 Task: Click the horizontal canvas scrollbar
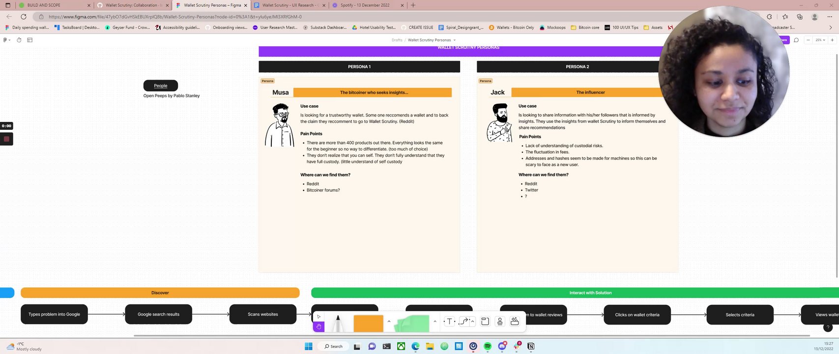(x=472, y=336)
